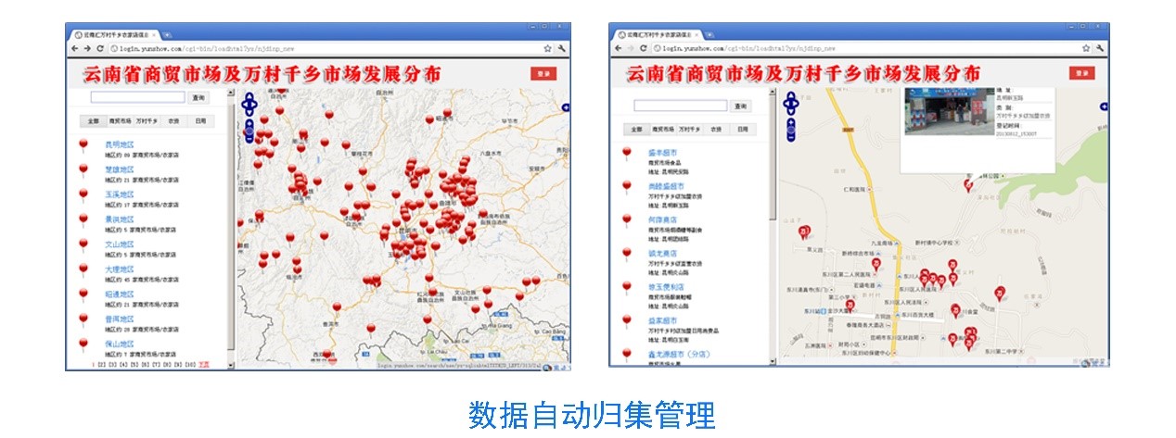The image size is (1176, 438).
Task: Click sidebar scrollbar in right window
Action: coord(773,156)
